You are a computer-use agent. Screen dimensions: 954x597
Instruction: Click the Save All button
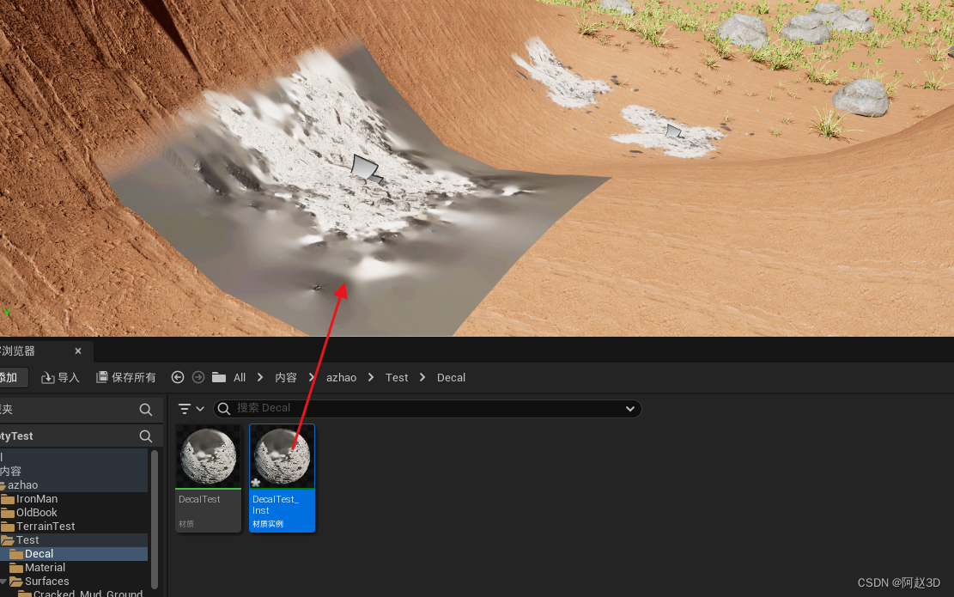pos(126,377)
